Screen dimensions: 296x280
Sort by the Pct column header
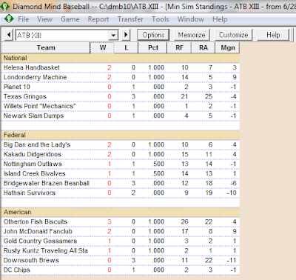153,47
